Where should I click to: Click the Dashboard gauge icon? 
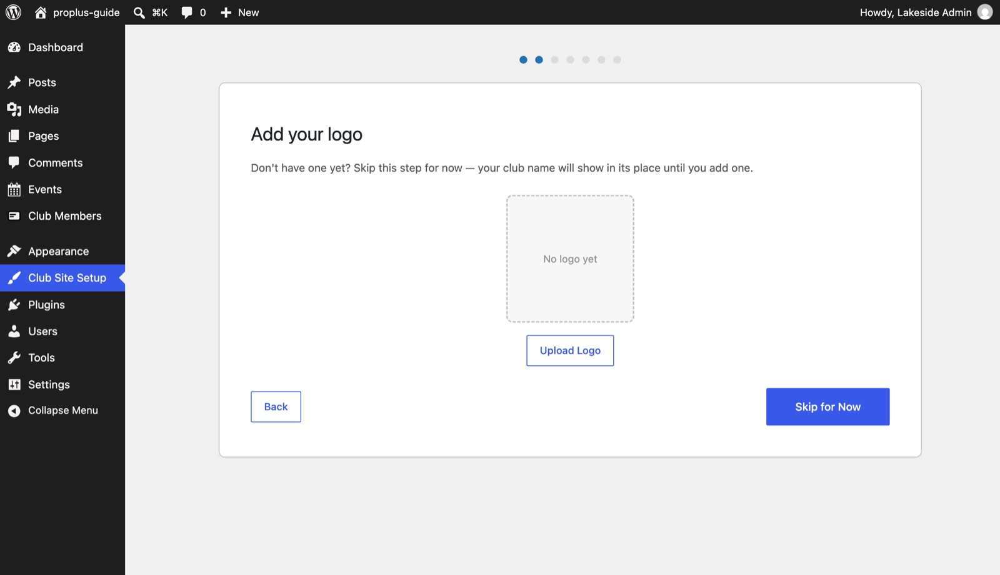point(14,47)
